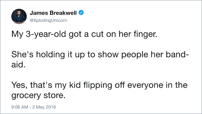This screenshot has width=202, height=114.
Task: Visit the @XplodingUnicorn handle
Action: pyautogui.click(x=48, y=20)
